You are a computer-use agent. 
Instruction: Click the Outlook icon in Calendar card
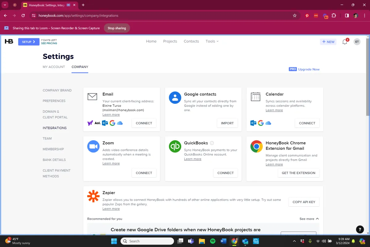coord(253,123)
